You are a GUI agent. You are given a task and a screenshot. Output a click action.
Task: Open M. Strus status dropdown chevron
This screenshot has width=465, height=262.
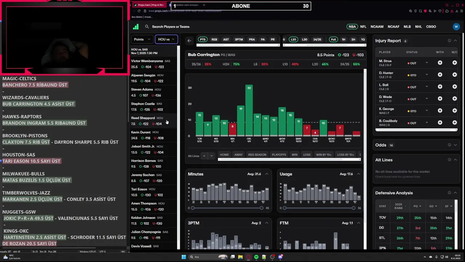click(x=427, y=63)
